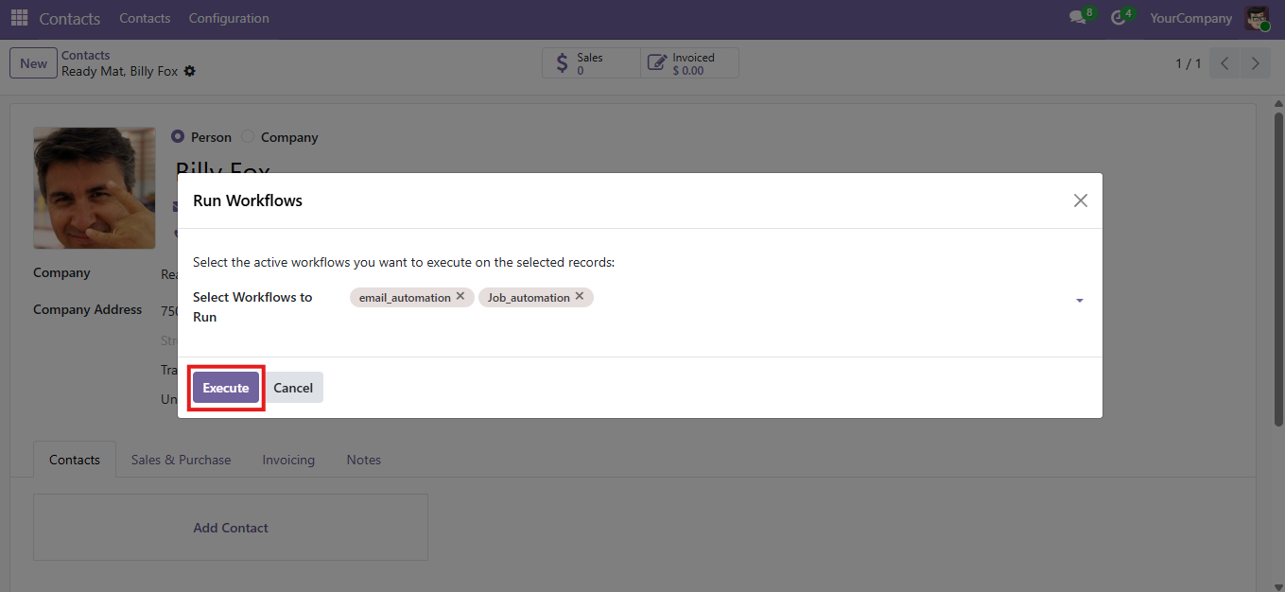Open the conversations chat bubble icon

click(1077, 18)
